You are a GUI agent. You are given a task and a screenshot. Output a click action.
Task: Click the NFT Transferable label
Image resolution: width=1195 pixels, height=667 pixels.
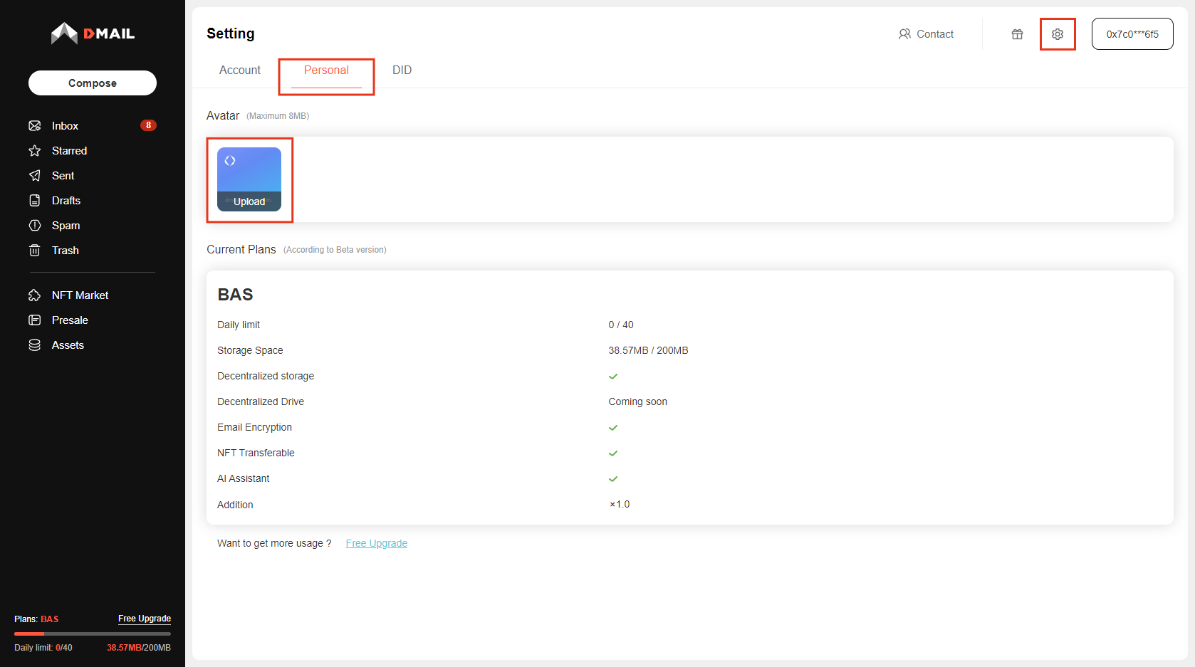click(x=256, y=453)
